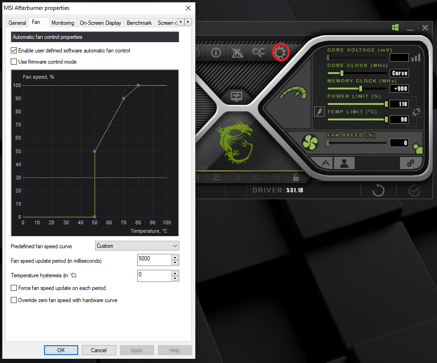Decrease fan speed update period with down arrow

pos(175,262)
